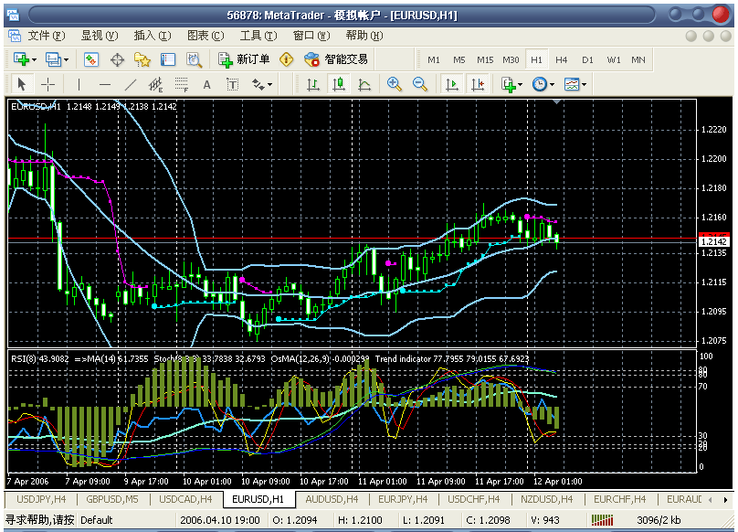Switch timeframe to H4

[562, 59]
